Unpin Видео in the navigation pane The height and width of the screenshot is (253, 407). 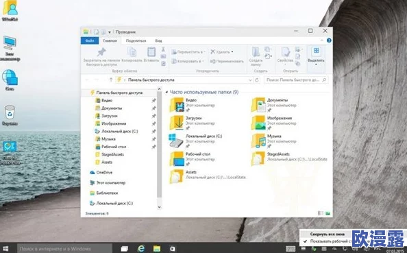(x=153, y=101)
